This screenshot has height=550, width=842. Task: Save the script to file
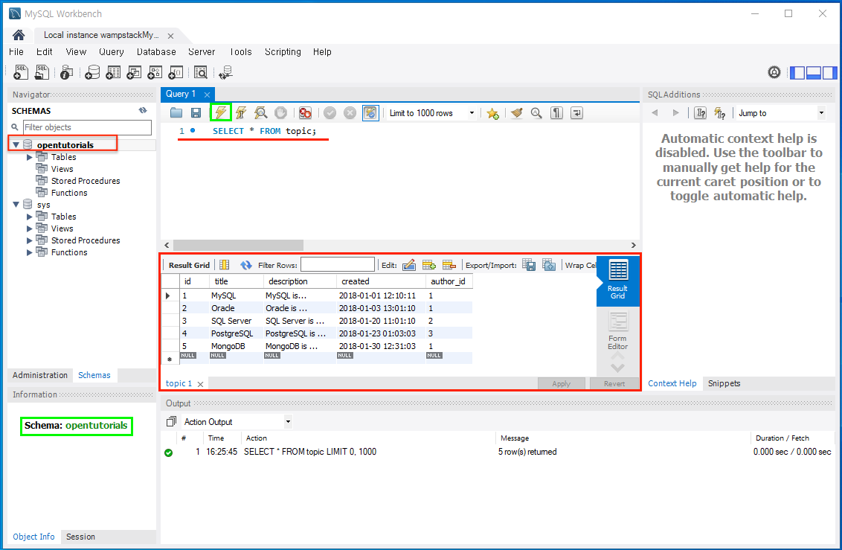click(196, 113)
